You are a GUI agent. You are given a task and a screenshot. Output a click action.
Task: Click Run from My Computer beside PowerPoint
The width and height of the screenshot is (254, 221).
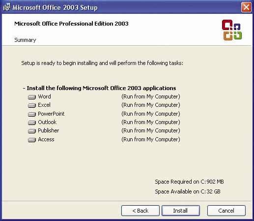tap(151, 114)
